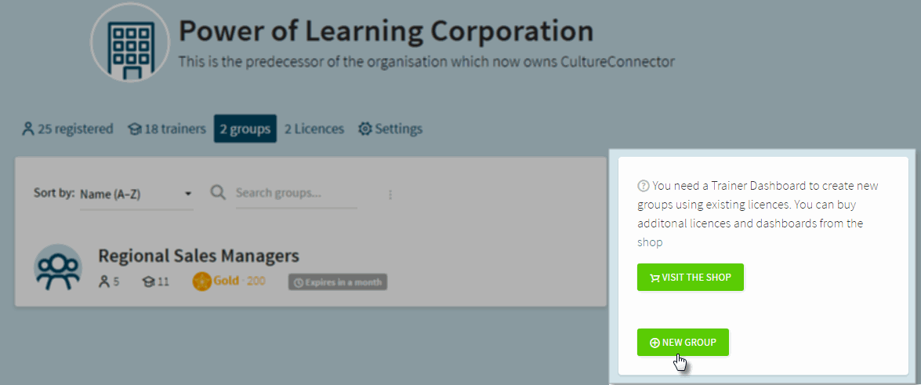Screen dimensions: 921x385
Task: Focus the Search groups input field
Action: [296, 194]
